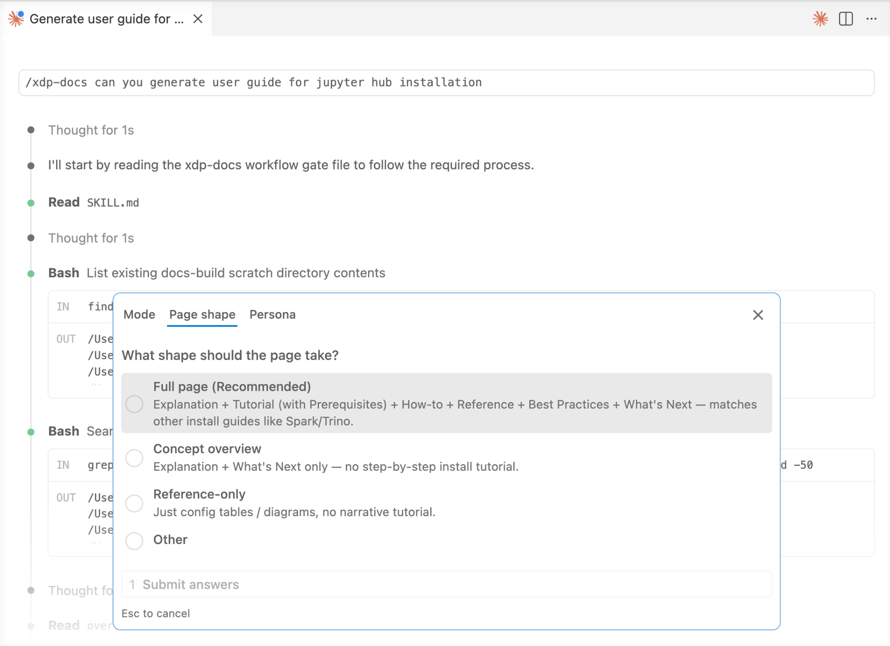Close the 'Generate user guide for ...' tab
Image resolution: width=890 pixels, height=646 pixels.
(198, 19)
